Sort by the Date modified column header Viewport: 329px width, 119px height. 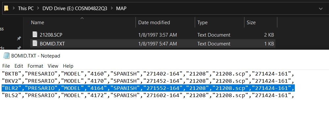[154, 23]
